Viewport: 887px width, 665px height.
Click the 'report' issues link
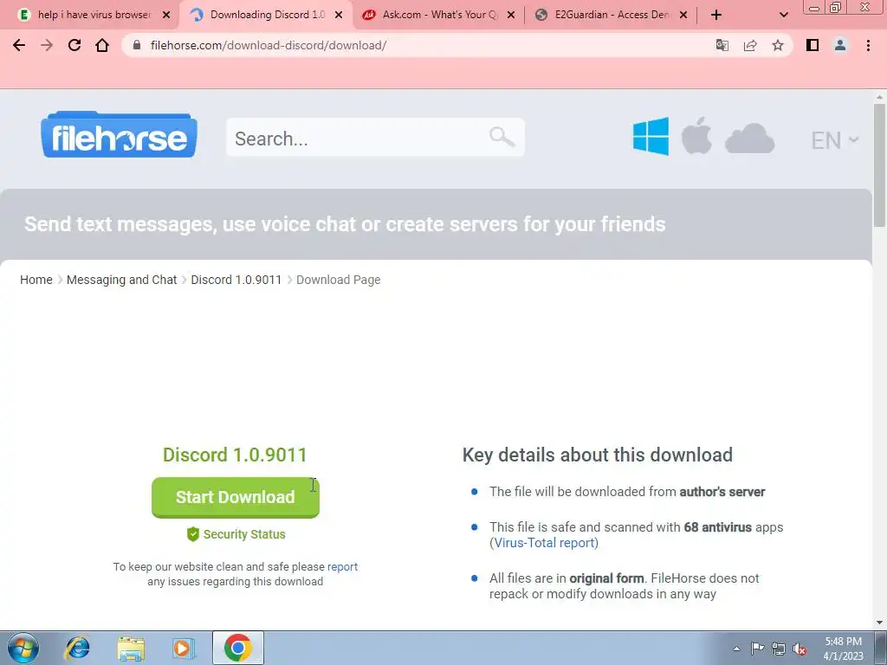[342, 566]
